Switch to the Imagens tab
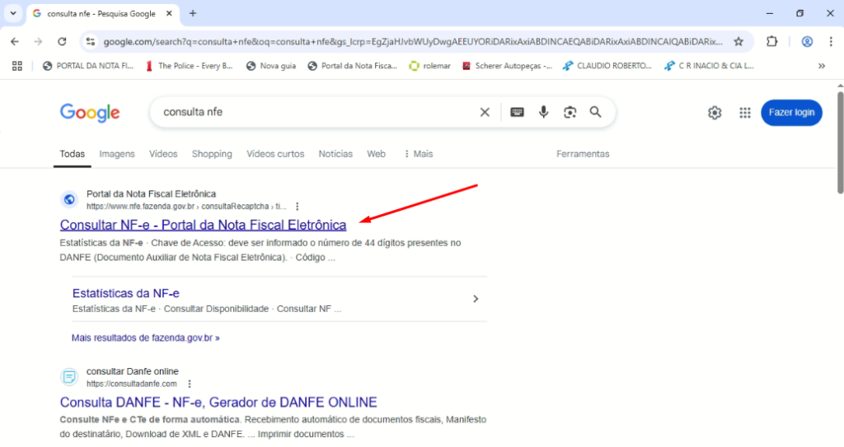Screen dimensions: 844x447 (x=117, y=154)
